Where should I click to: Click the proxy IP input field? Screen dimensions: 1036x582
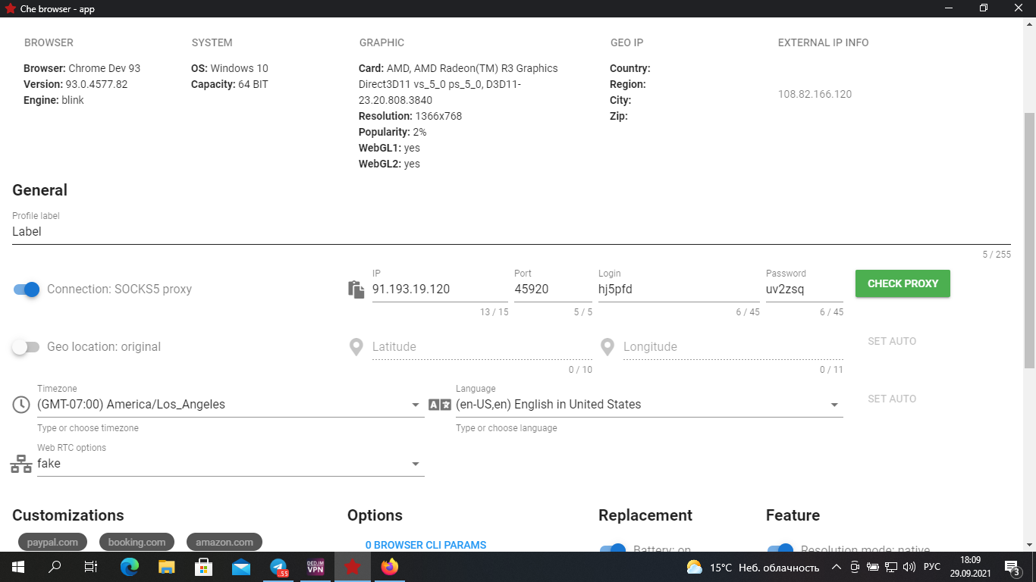coord(439,289)
